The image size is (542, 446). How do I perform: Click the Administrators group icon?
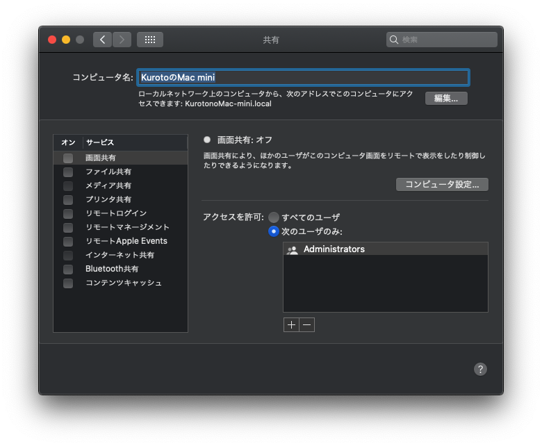pos(293,249)
